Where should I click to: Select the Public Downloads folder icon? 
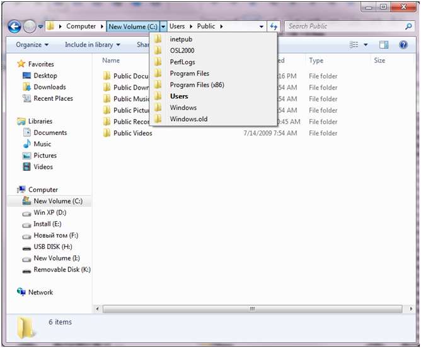[x=107, y=87]
